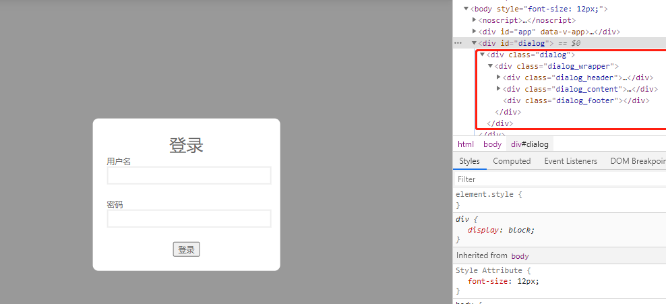Collapse the div class="dialog" node
The image size is (666, 304).
483,55
